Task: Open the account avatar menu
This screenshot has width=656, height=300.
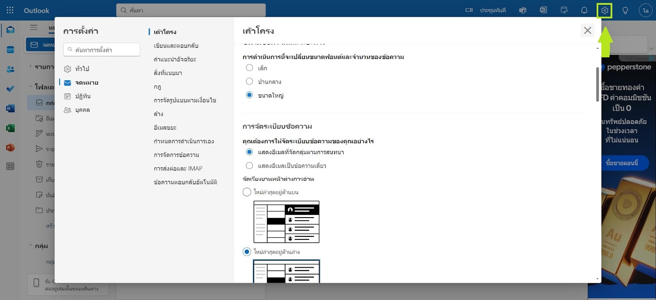Action: click(646, 10)
